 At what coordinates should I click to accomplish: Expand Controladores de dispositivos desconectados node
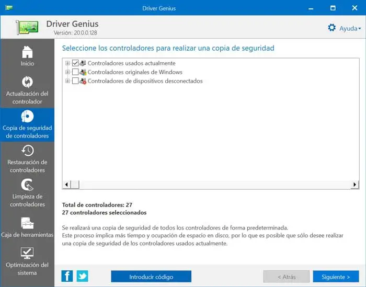tap(67, 81)
